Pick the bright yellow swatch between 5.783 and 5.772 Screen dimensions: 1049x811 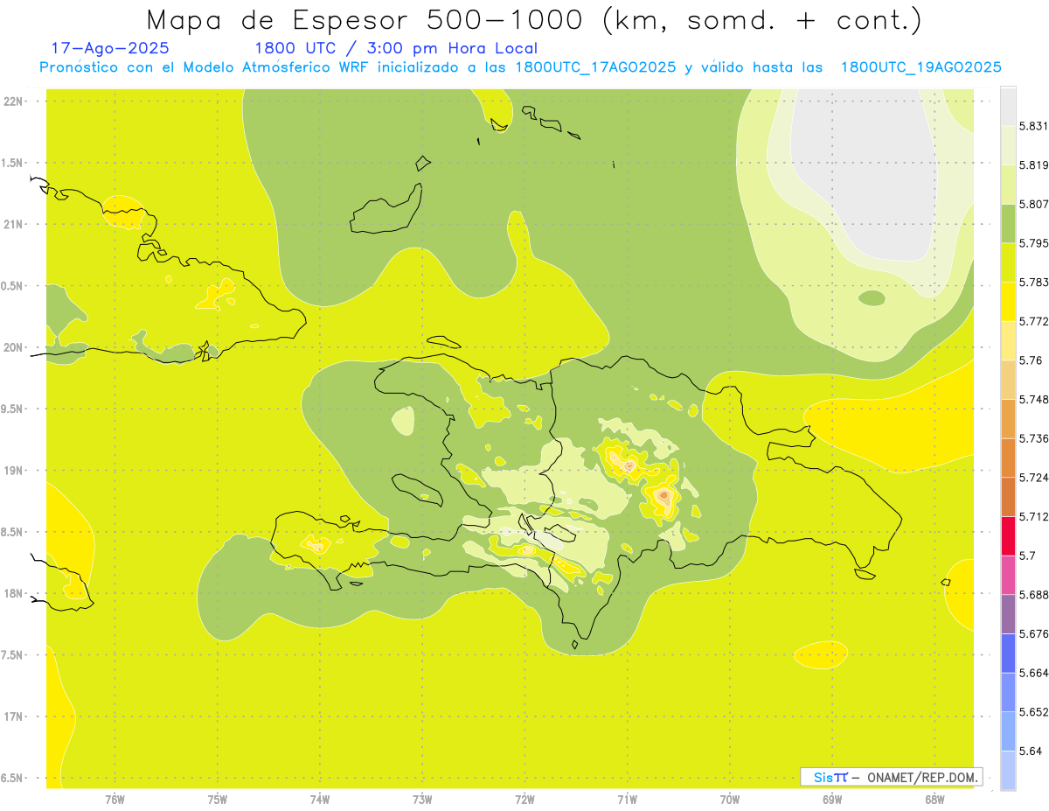(x=1008, y=302)
